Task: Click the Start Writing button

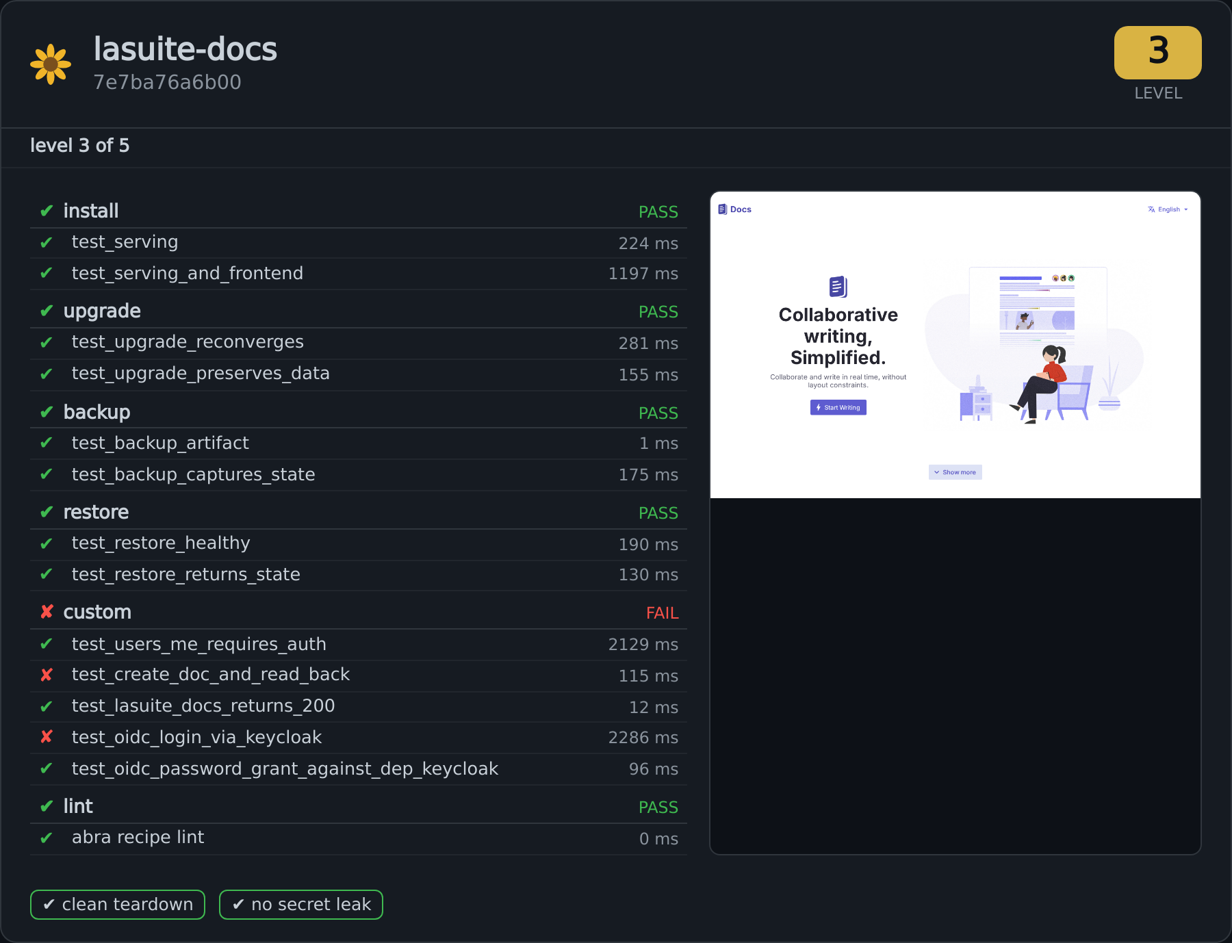Action: (x=838, y=407)
